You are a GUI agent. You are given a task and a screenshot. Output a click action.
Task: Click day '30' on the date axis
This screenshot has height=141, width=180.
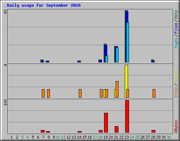point(163,137)
